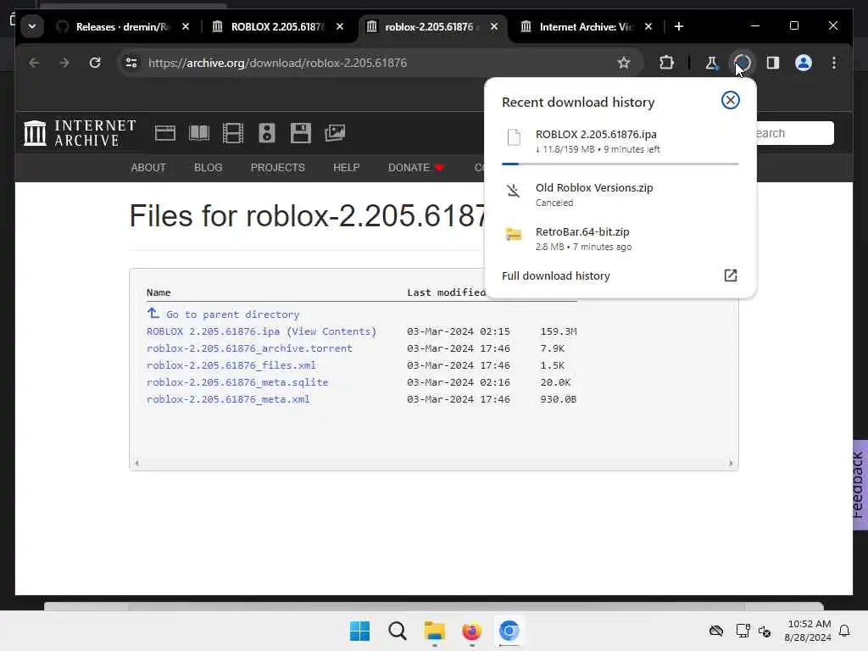Open the Extensions puzzle icon
The image size is (868, 651).
pos(666,63)
